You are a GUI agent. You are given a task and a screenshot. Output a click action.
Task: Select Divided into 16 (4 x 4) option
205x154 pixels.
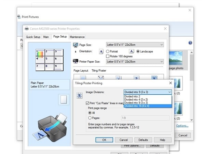click(x=148, y=106)
